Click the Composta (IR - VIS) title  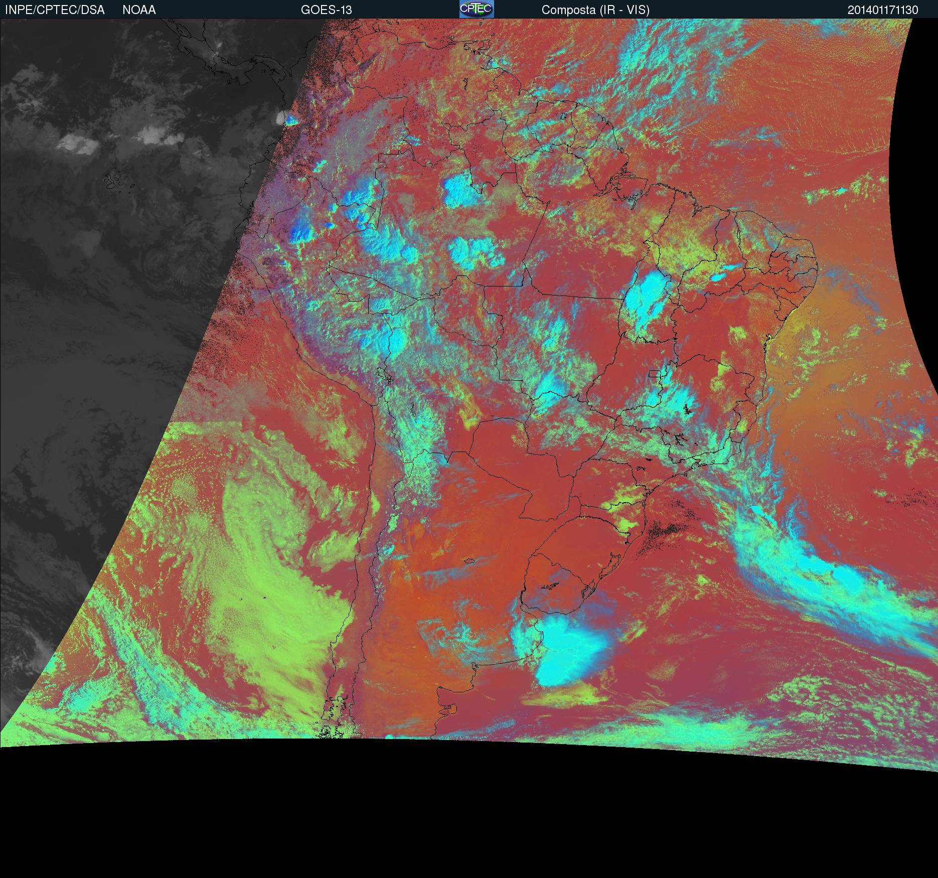pos(595,10)
